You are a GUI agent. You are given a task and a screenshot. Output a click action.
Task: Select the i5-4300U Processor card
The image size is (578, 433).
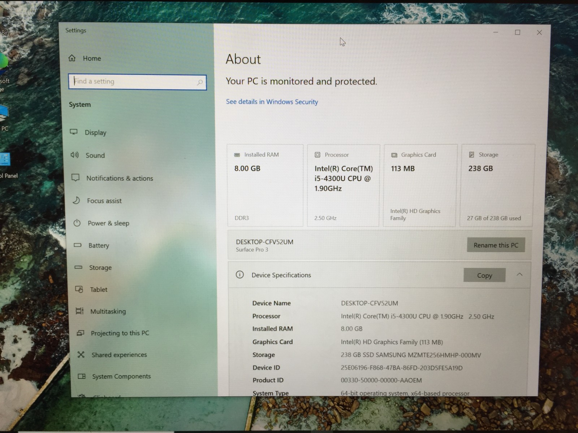tap(343, 185)
